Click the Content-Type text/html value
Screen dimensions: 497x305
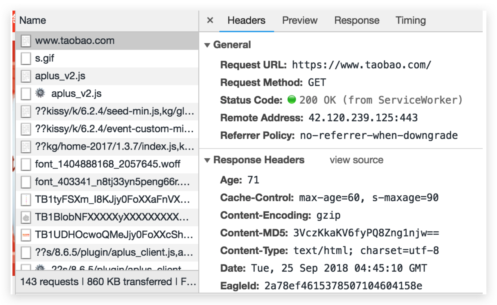coord(366,250)
